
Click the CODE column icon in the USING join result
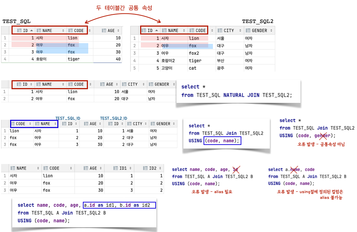(13, 124)
